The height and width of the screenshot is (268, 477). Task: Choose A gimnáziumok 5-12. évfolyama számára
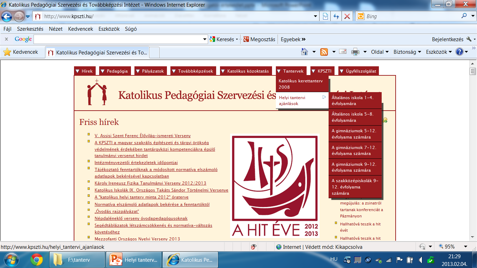[355, 134]
